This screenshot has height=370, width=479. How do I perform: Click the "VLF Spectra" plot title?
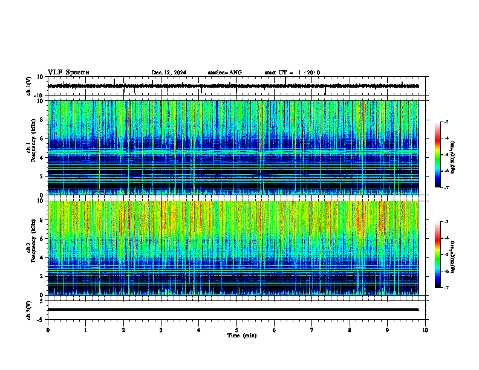click(x=68, y=73)
